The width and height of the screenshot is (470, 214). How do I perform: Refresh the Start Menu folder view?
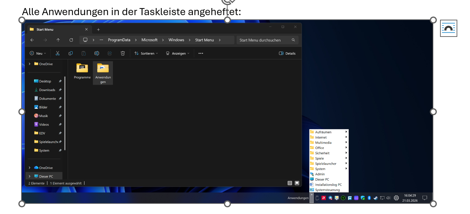point(71,40)
